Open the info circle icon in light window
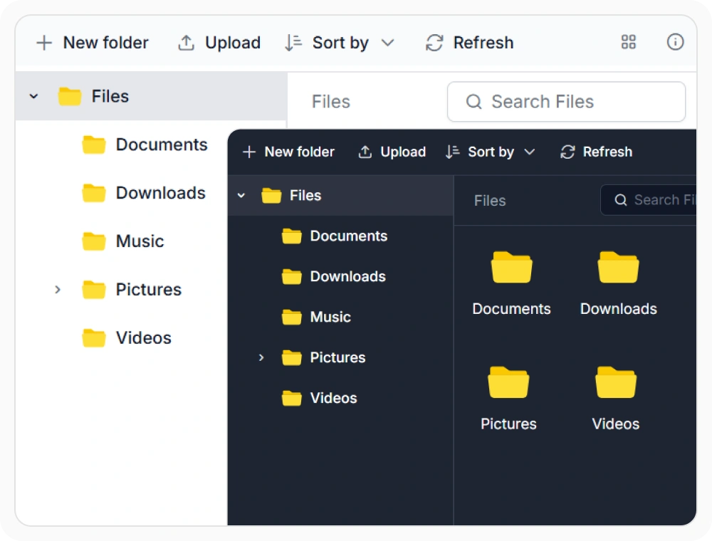This screenshot has width=712, height=541. click(x=675, y=42)
